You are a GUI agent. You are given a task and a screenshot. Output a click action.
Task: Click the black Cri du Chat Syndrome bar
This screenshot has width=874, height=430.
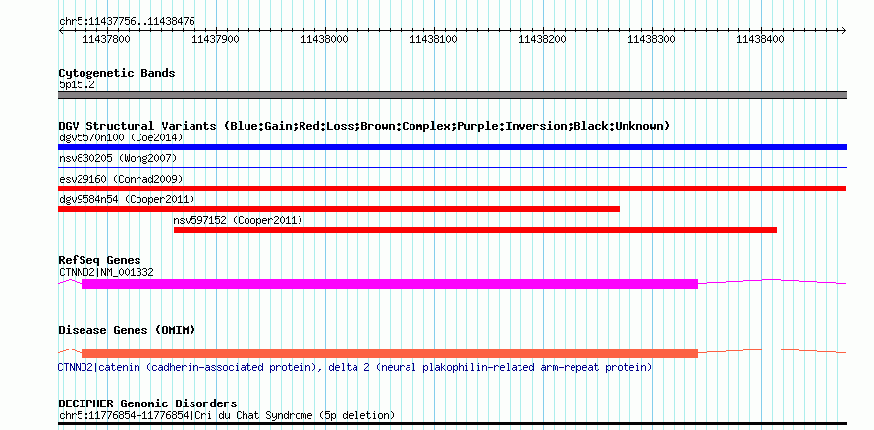pyautogui.click(x=452, y=424)
